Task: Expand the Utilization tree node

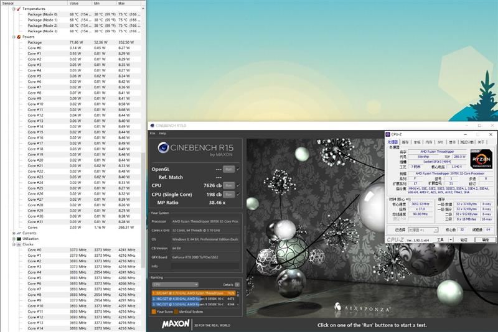Action: pyautogui.click(x=14, y=239)
